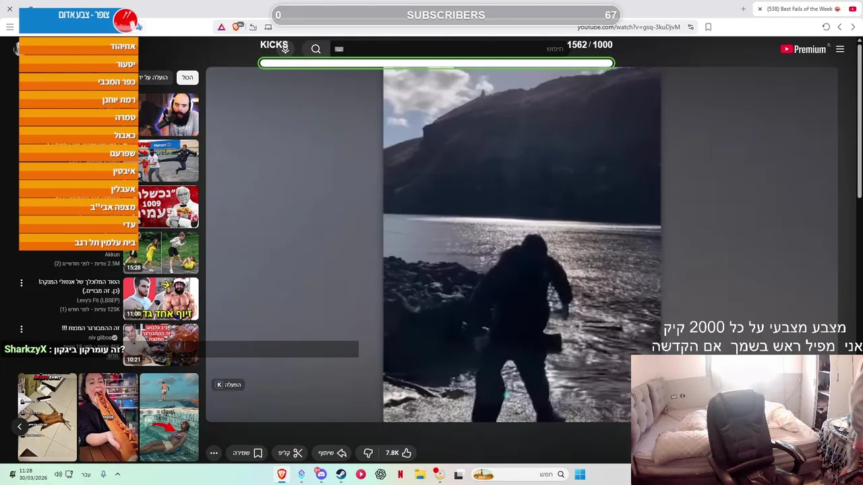Open the Levy's Fit (LBSEP) channel link
The height and width of the screenshot is (485, 863).
tap(98, 300)
